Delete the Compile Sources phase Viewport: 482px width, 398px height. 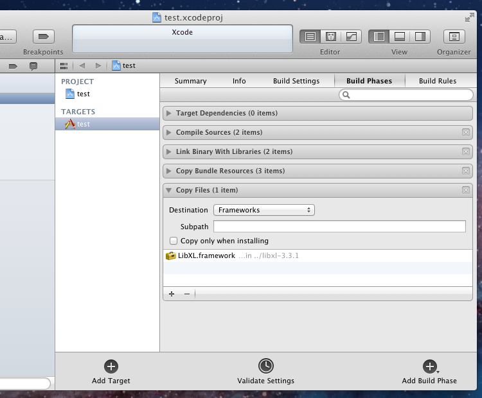(466, 132)
